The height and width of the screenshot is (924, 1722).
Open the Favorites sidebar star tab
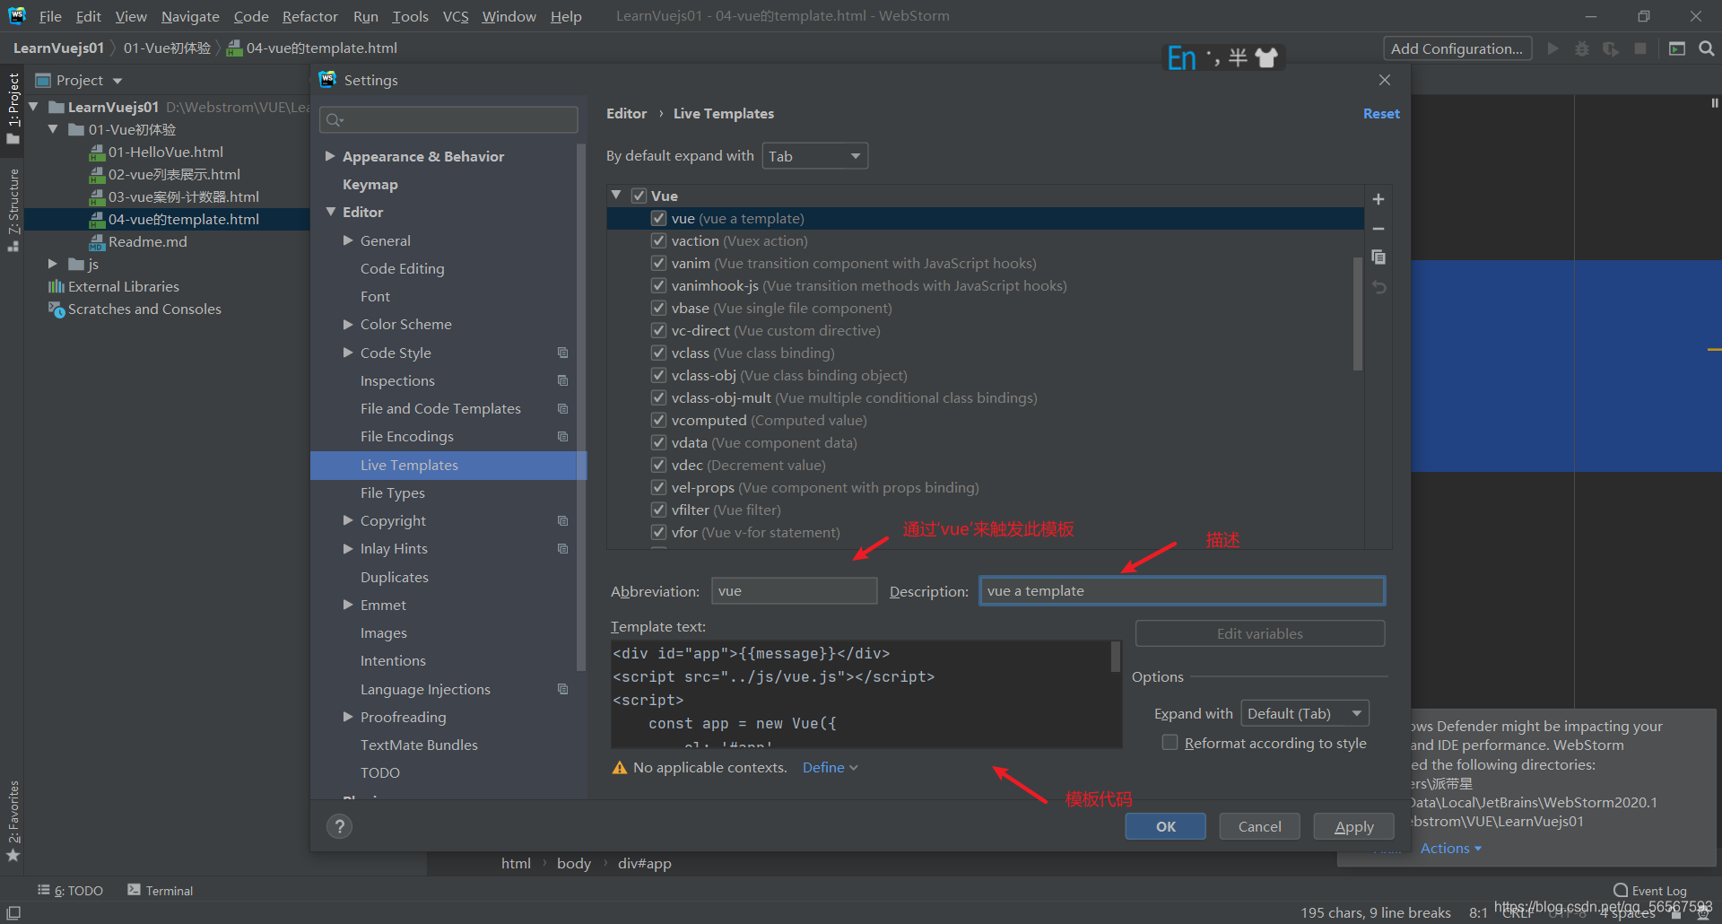(13, 823)
